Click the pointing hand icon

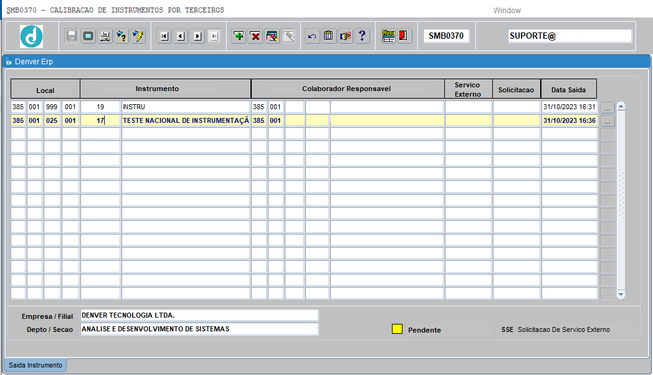tap(345, 36)
